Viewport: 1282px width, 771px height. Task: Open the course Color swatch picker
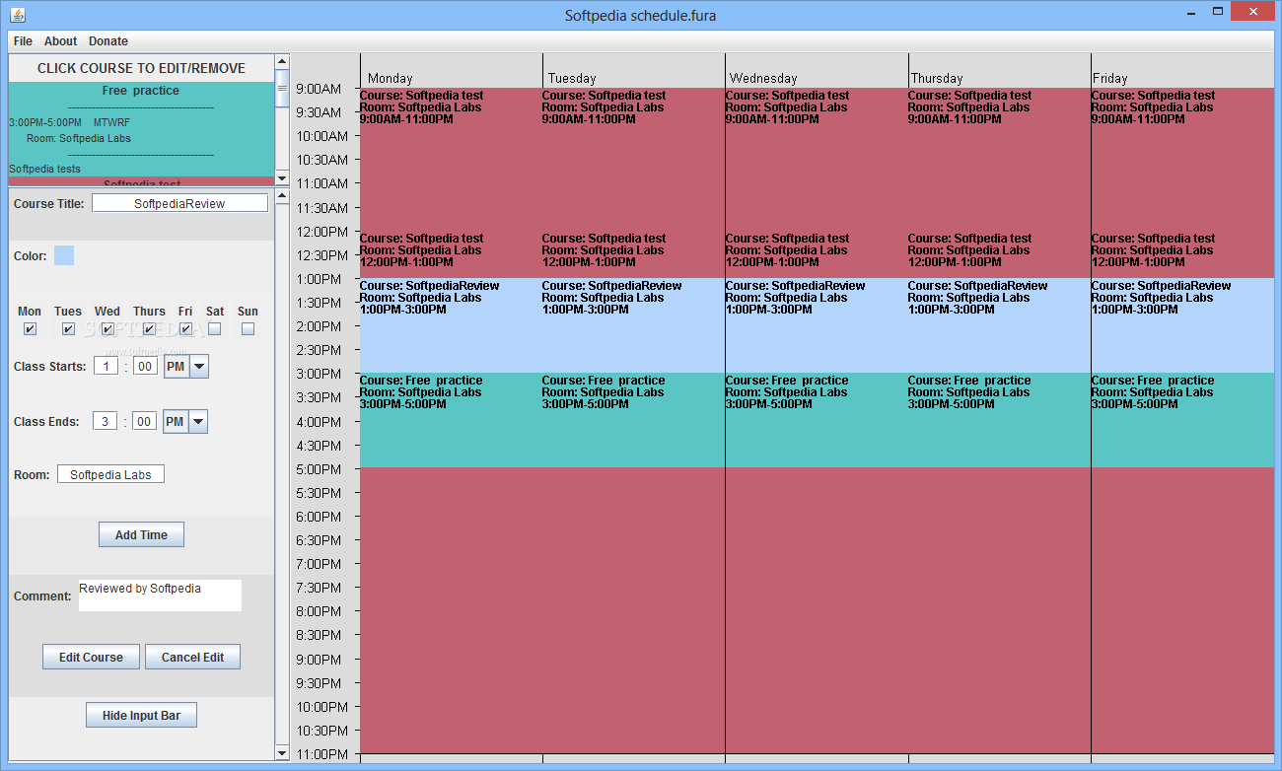(x=64, y=255)
